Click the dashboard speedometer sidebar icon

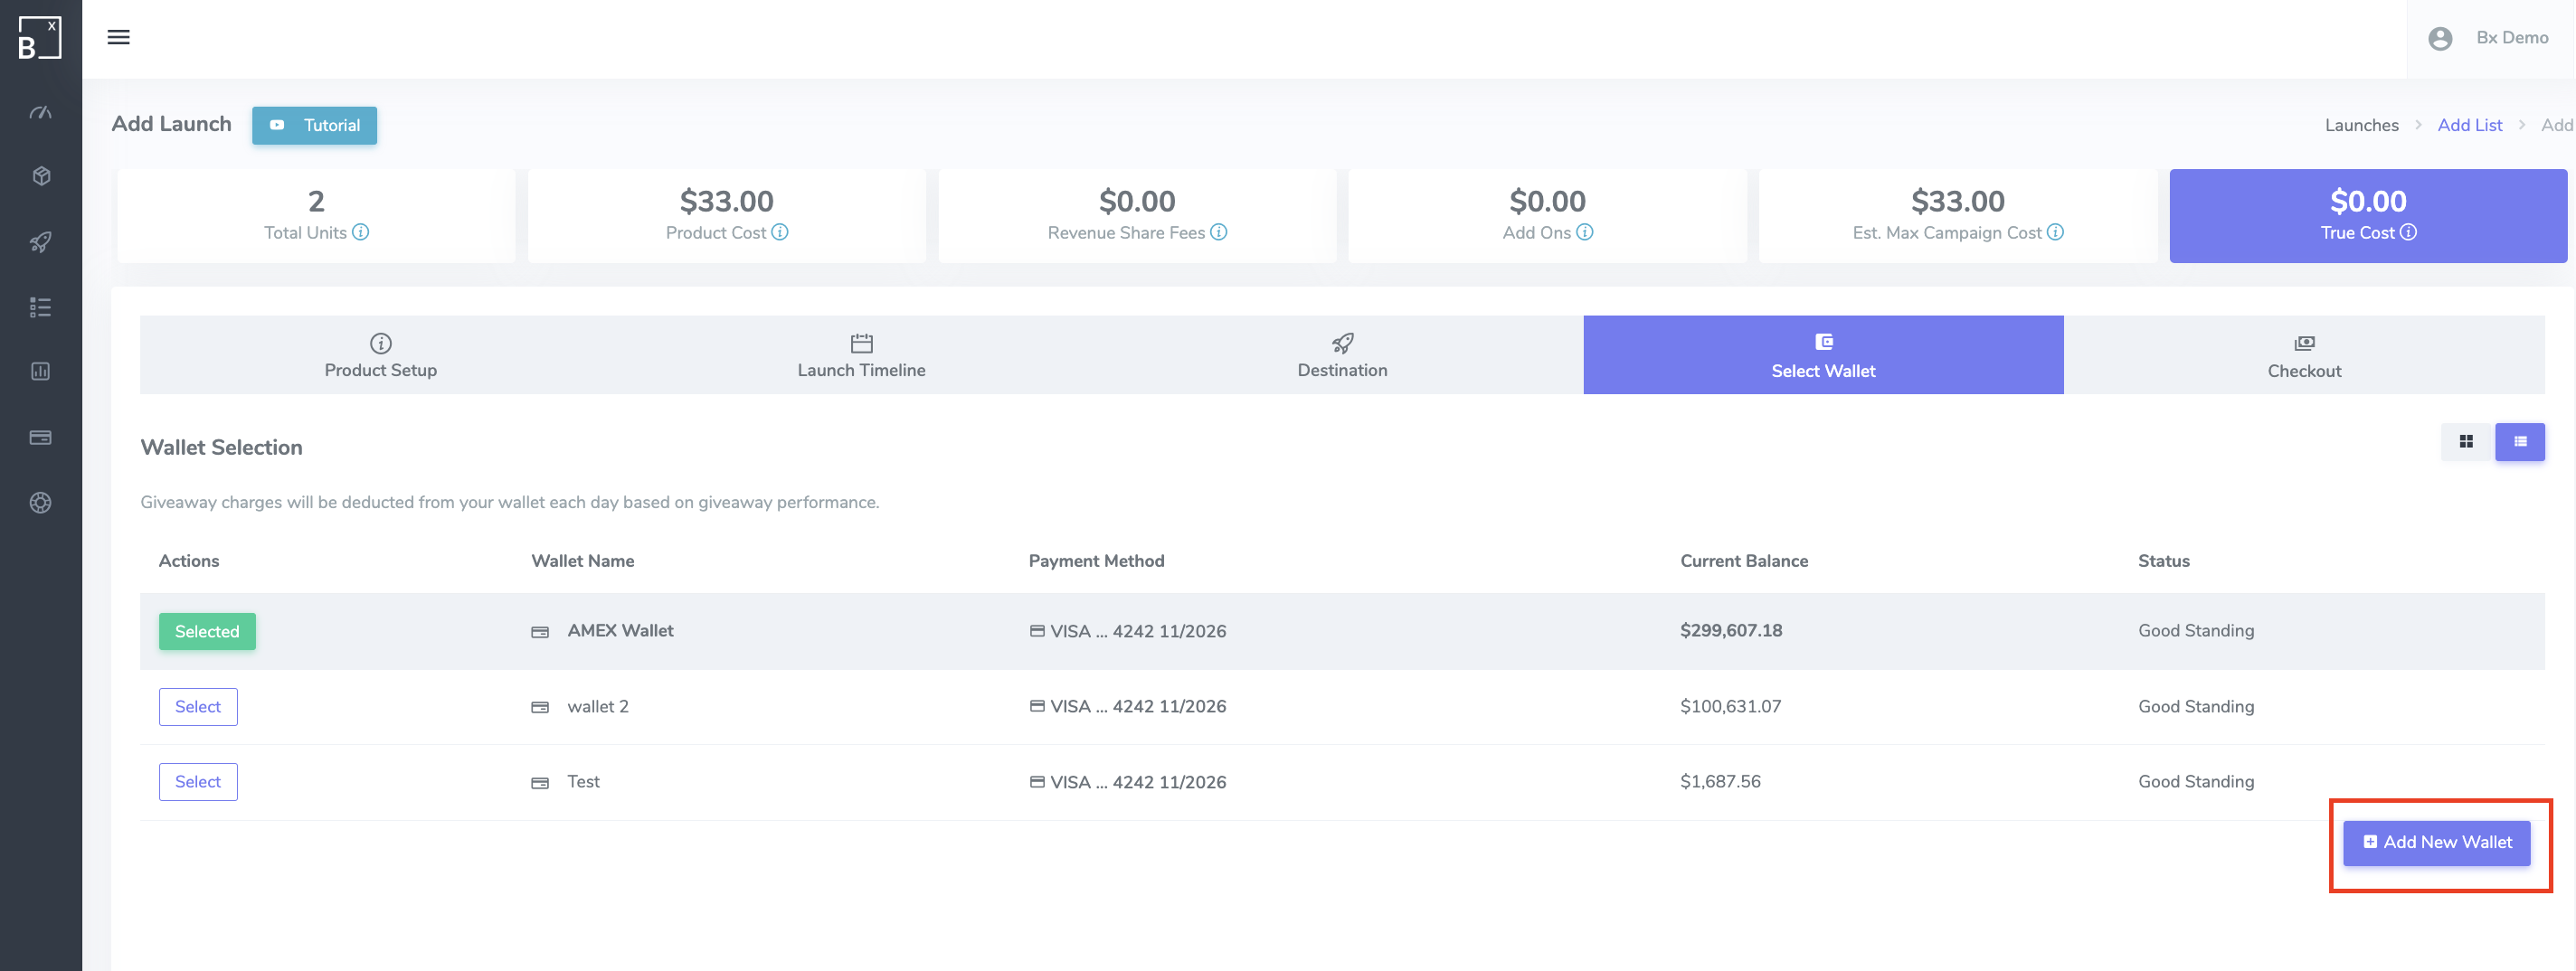tap(40, 113)
